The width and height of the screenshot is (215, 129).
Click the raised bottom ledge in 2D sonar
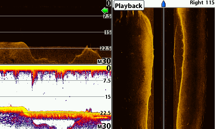coord(13,108)
